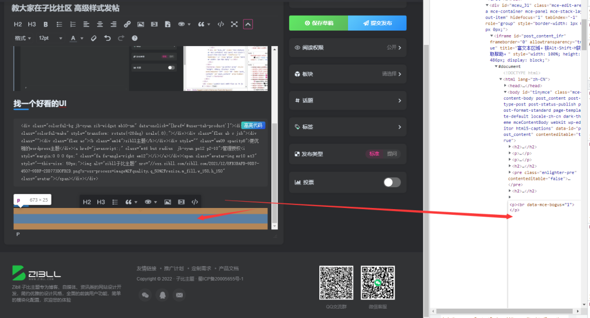Image resolution: width=590 pixels, height=318 pixels.
Task: Click the undo arrow icon
Action: point(107,38)
